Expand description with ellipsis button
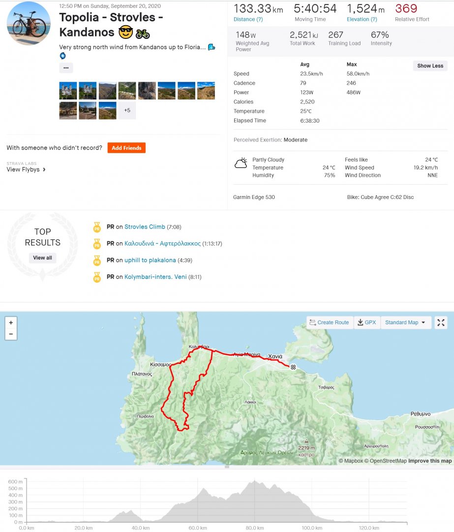The width and height of the screenshot is (454, 532). [x=66, y=68]
